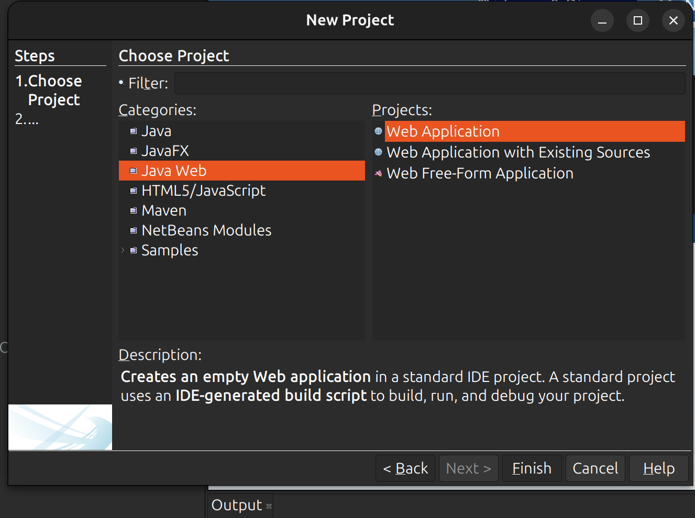The image size is (695, 518).
Task: Click inside the Filter text field
Action: click(x=429, y=83)
